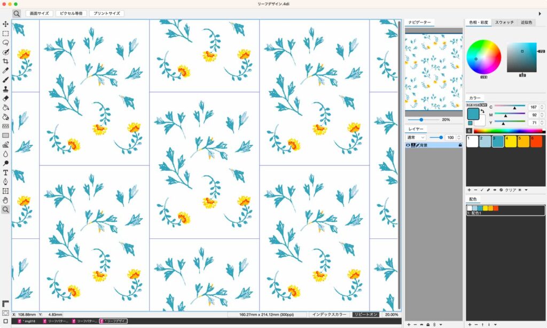Toggle the quick mask icon at toolbox bottom
Image resolution: width=547 pixels, height=328 pixels.
[x=5, y=313]
